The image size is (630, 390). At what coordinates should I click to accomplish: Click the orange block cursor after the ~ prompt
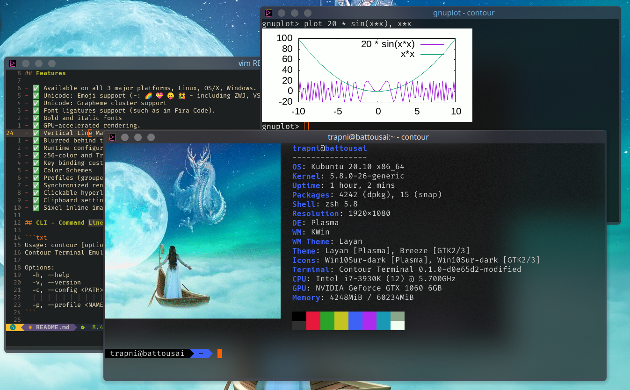[220, 354]
